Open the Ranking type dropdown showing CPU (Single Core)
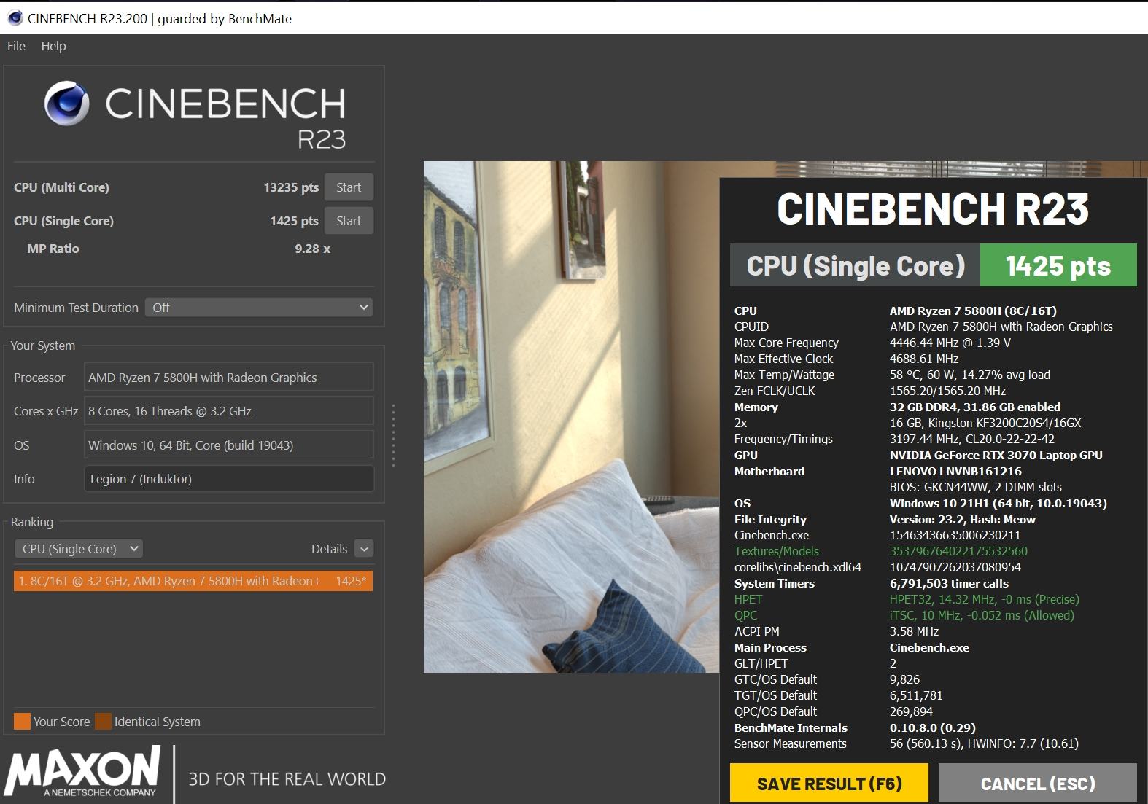The image size is (1148, 804). point(79,549)
